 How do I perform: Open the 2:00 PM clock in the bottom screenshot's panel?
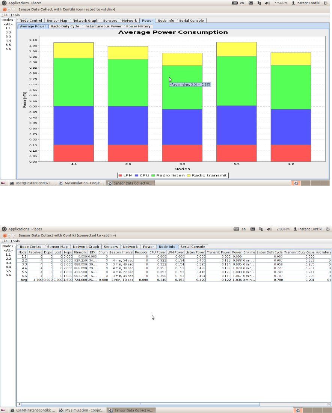[283, 229]
